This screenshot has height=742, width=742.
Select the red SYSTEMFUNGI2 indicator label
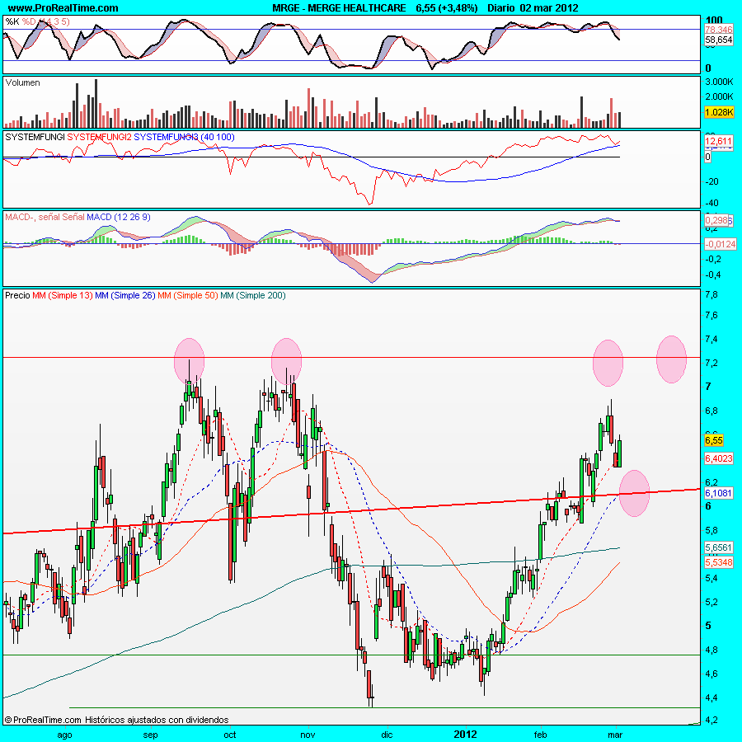(x=100, y=137)
